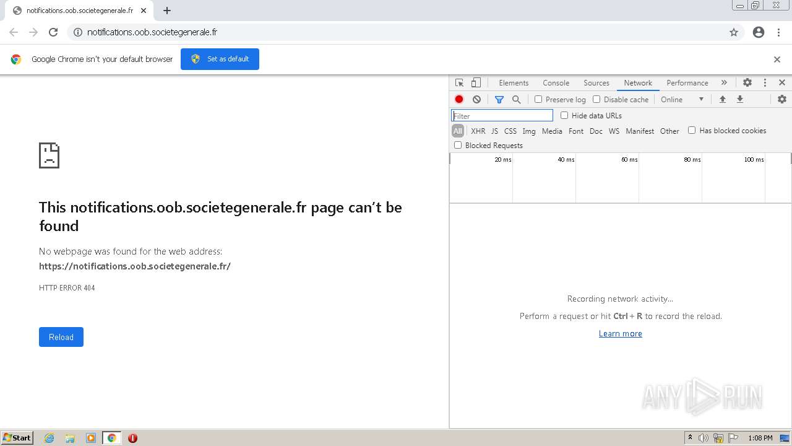Filter requests by XHR
The image size is (792, 446).
[x=478, y=131]
